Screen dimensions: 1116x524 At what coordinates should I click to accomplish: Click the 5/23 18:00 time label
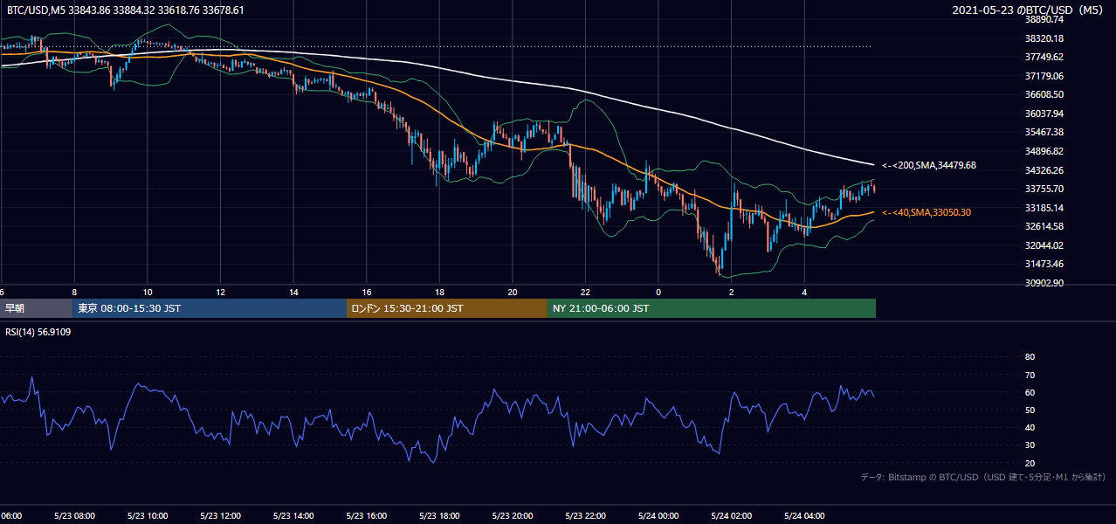439,516
